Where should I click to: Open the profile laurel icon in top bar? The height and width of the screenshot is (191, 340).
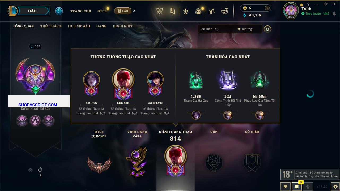tap(186, 11)
